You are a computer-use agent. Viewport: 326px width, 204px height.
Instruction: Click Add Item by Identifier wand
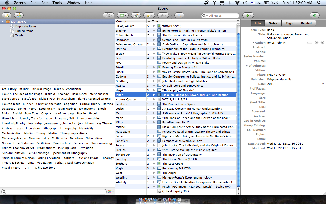pos(136,16)
